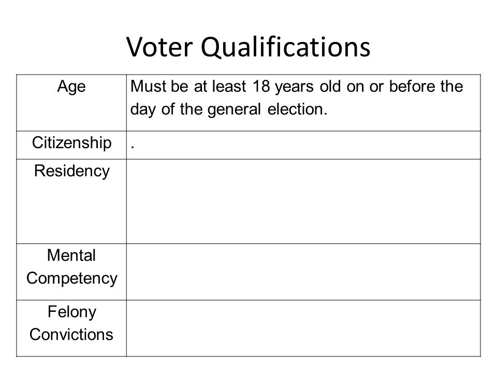Select the Residency label cell
Image resolution: width=497 pixels, height=373 pixels.
pos(71,202)
